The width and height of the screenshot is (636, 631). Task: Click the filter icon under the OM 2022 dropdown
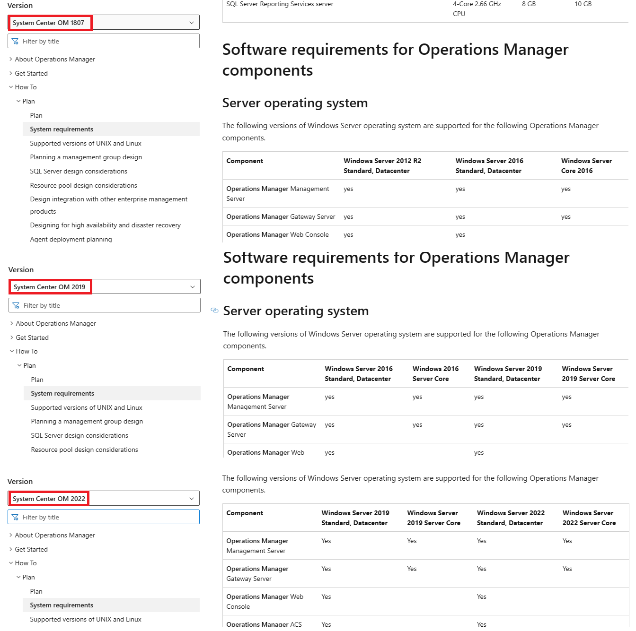15,517
